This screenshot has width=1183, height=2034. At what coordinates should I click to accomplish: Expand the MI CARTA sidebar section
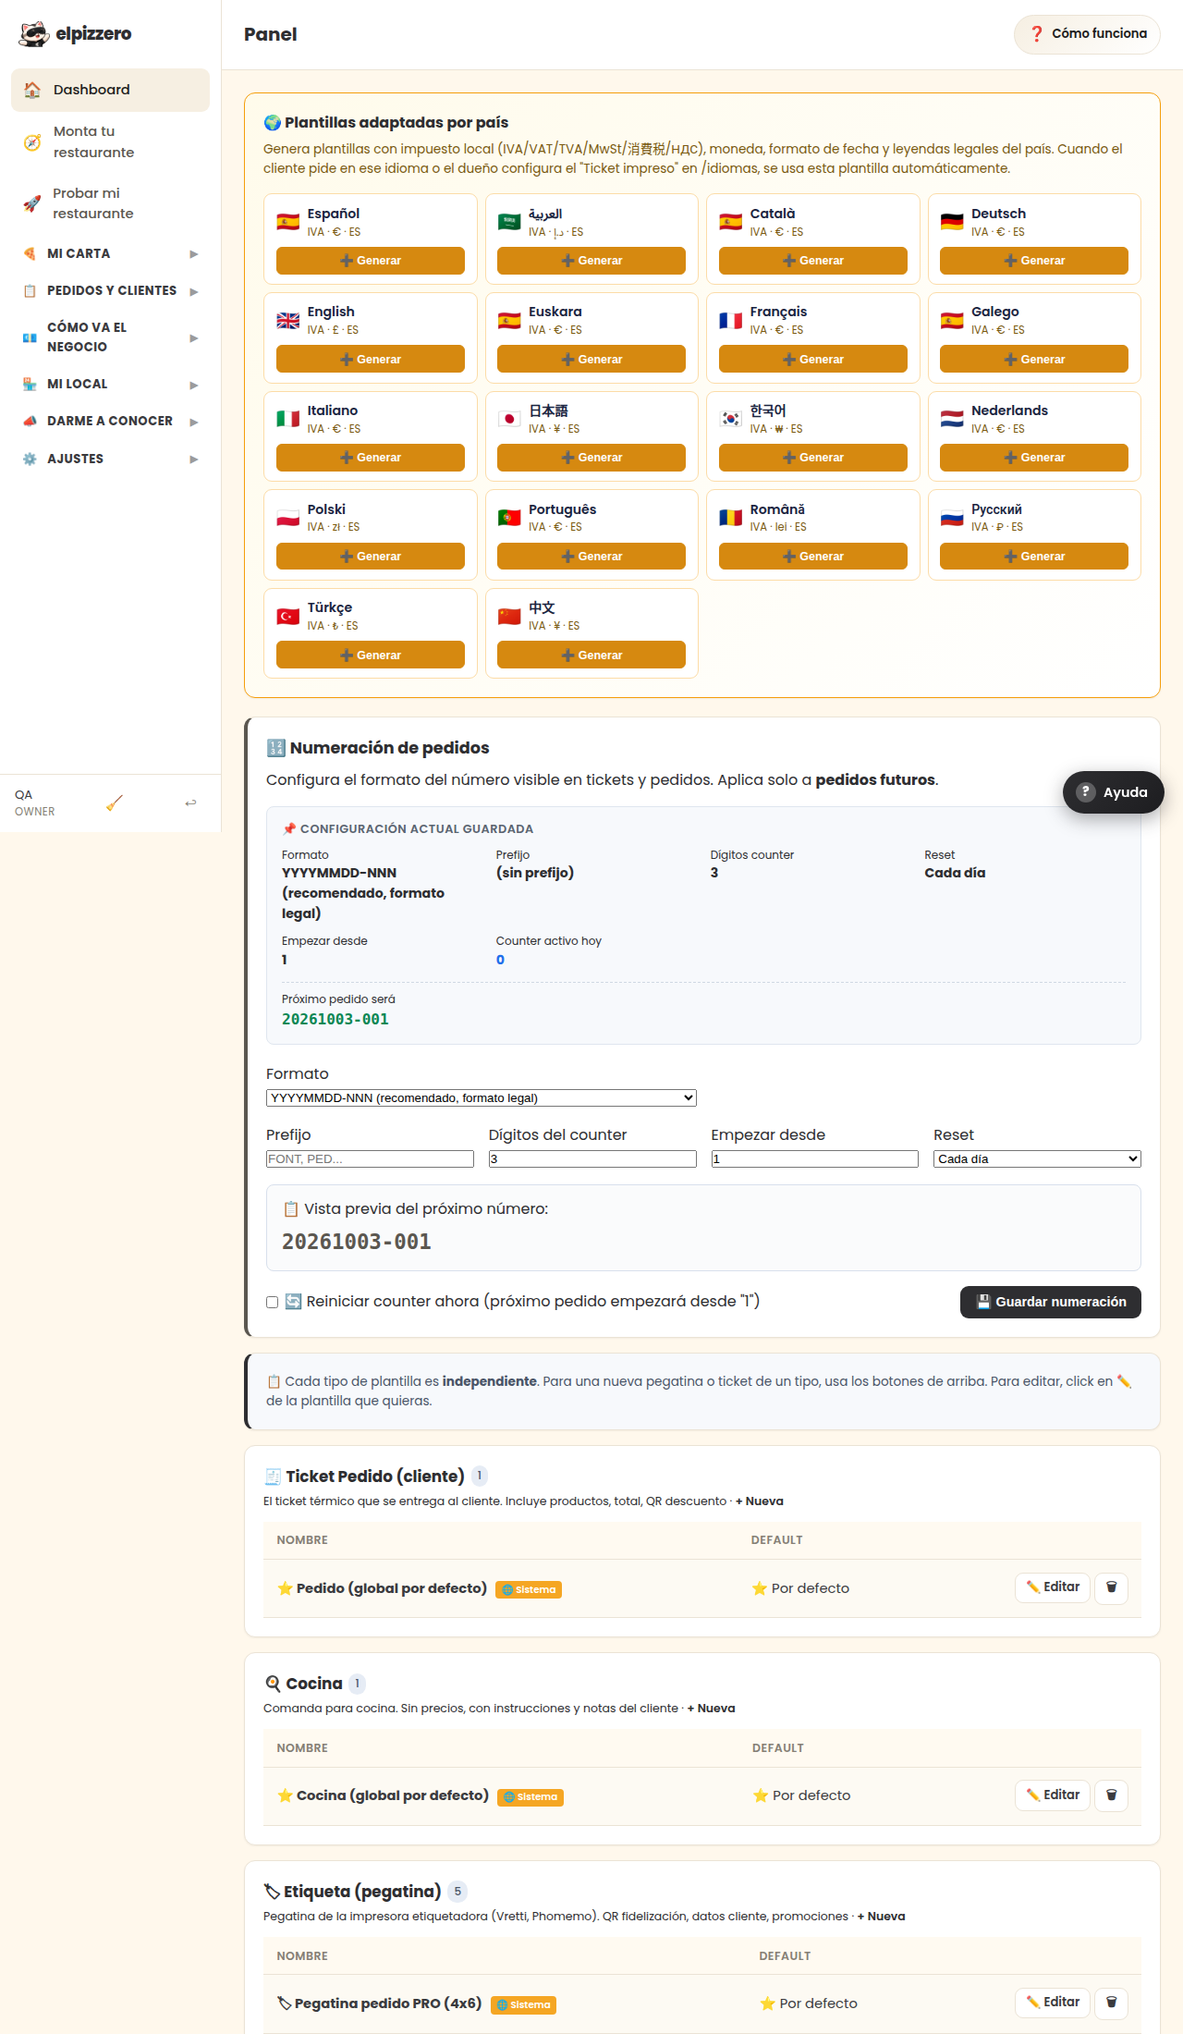point(111,253)
